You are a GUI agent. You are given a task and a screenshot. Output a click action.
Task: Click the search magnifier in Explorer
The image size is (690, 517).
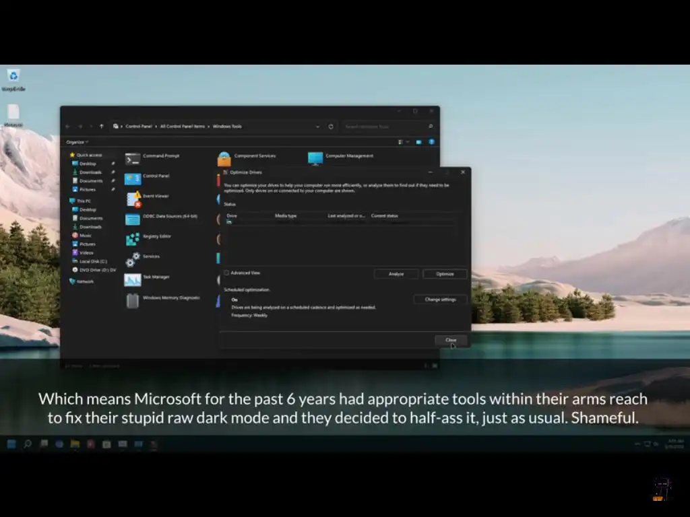[x=431, y=127]
